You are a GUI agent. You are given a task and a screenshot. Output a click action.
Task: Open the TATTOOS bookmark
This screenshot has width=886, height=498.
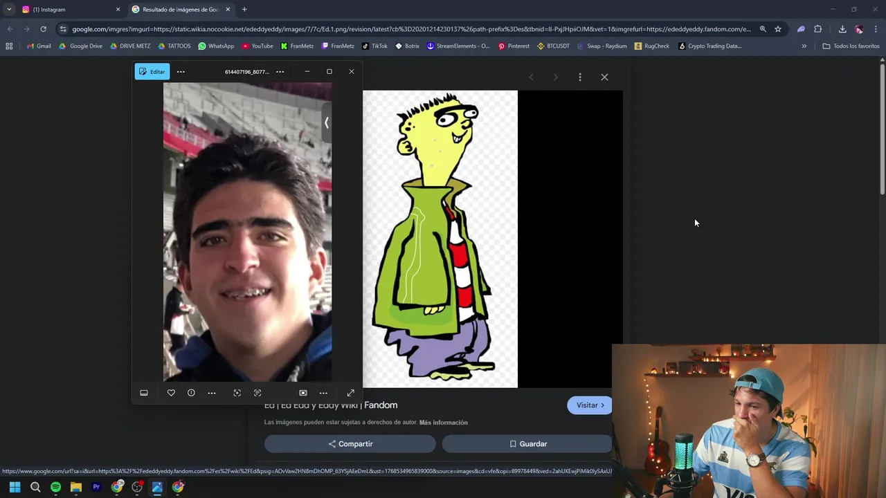pos(174,46)
